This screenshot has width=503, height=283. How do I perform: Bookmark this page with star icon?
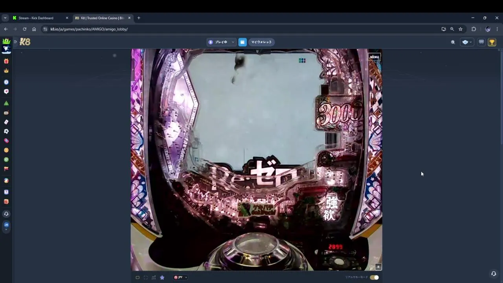(x=461, y=29)
